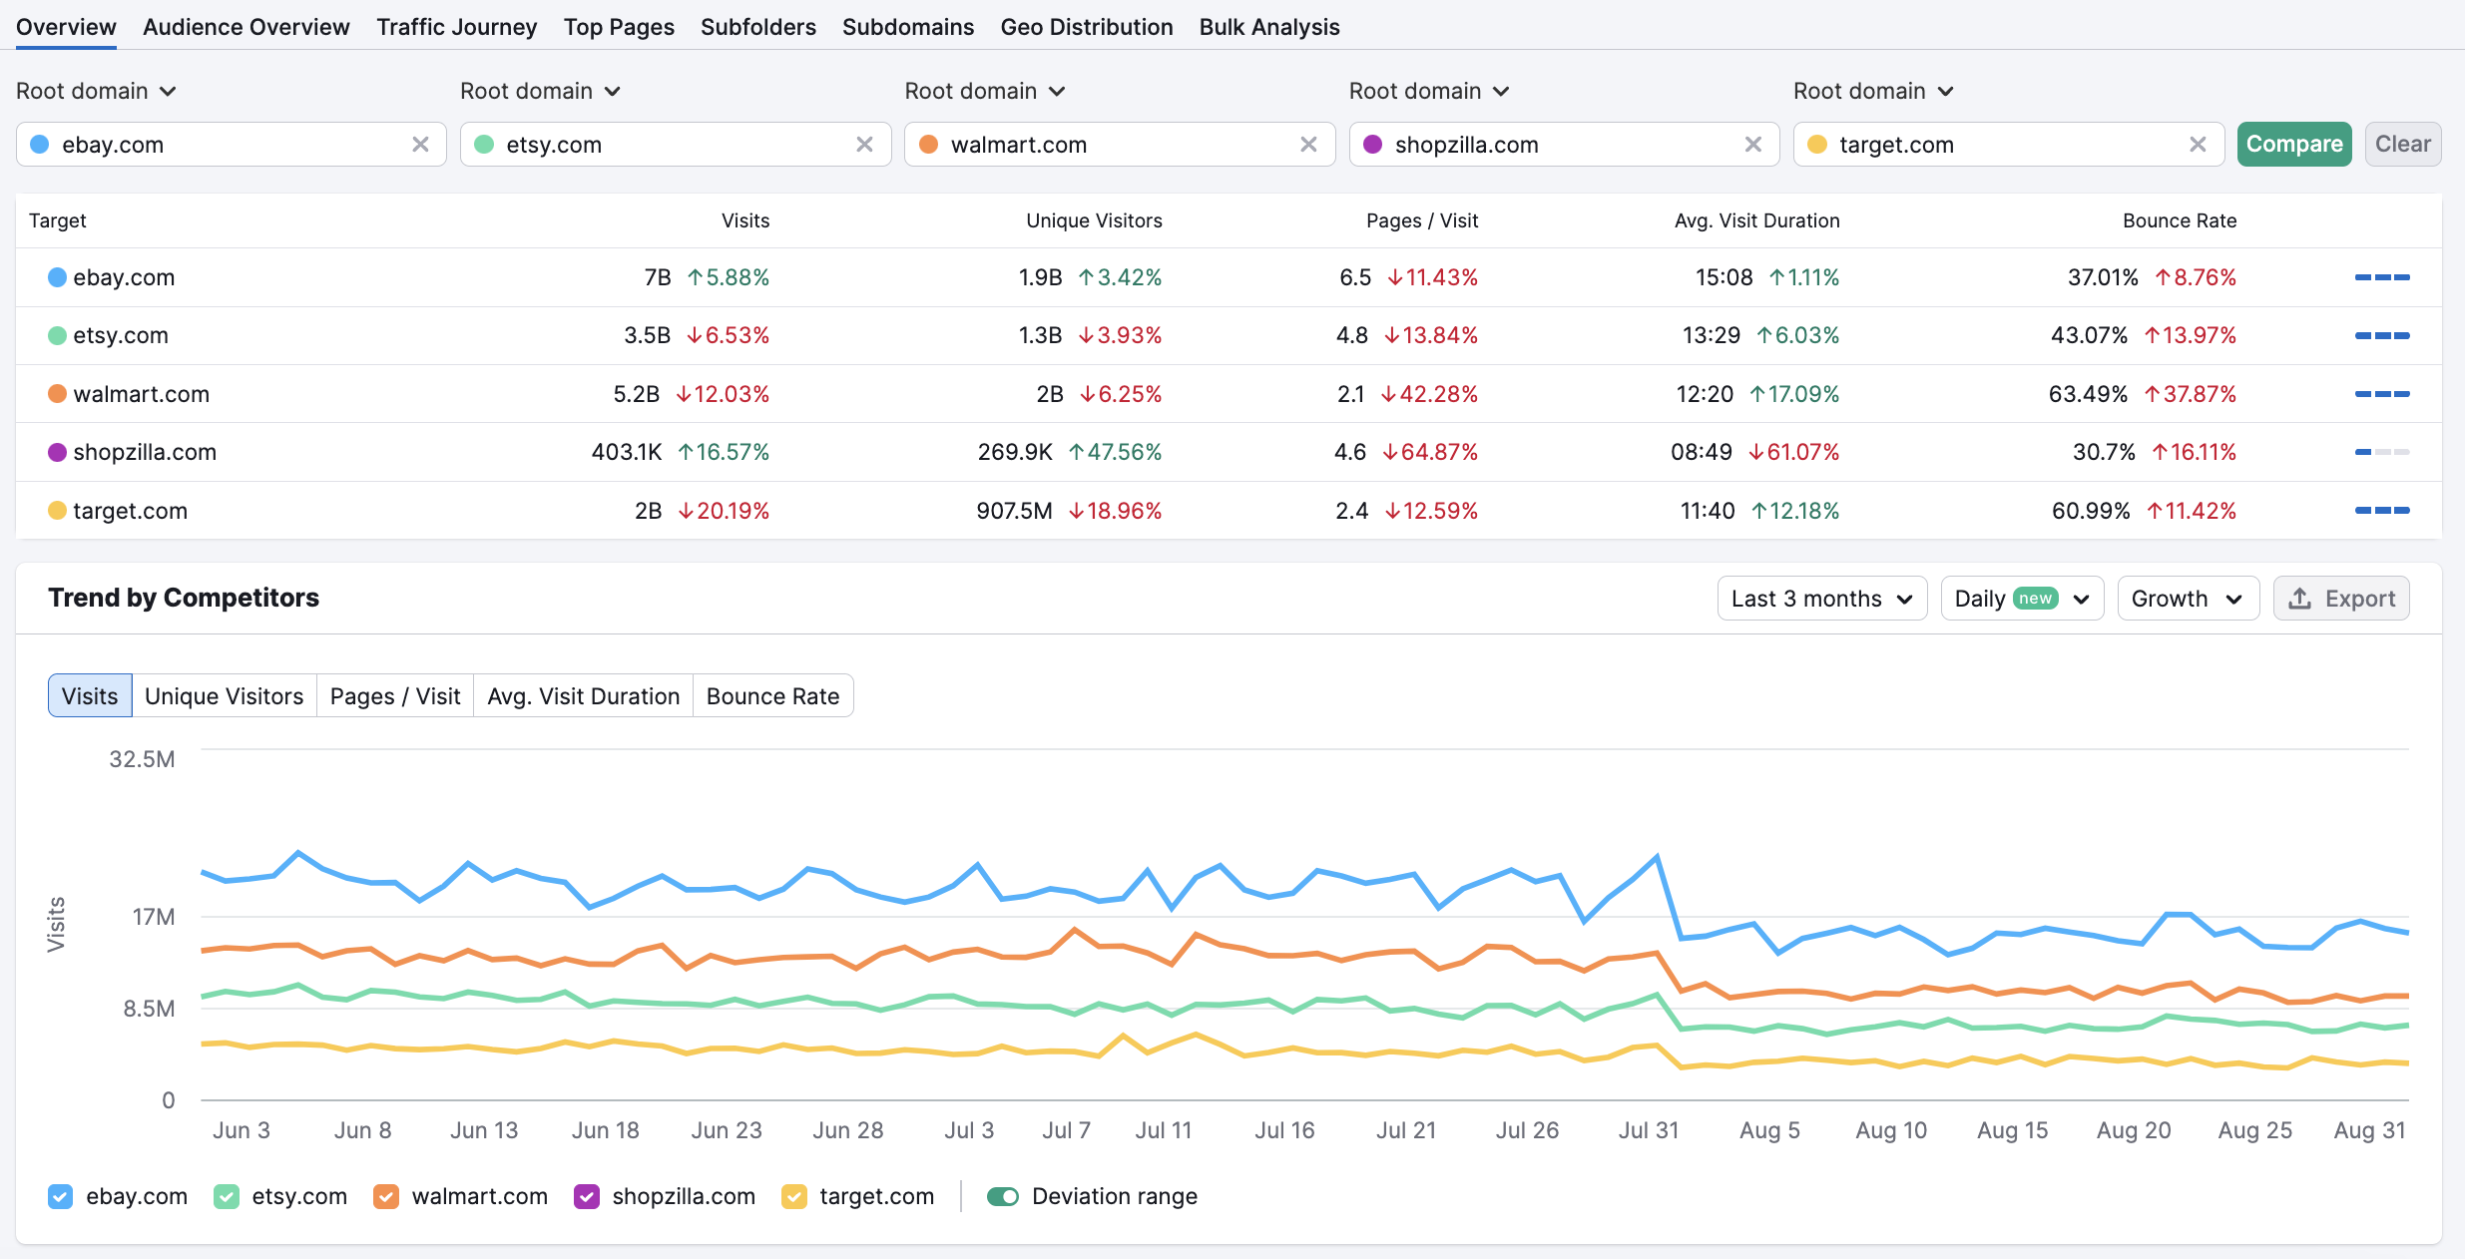Click the Clear button
The width and height of the screenshot is (2465, 1259).
(x=2403, y=145)
